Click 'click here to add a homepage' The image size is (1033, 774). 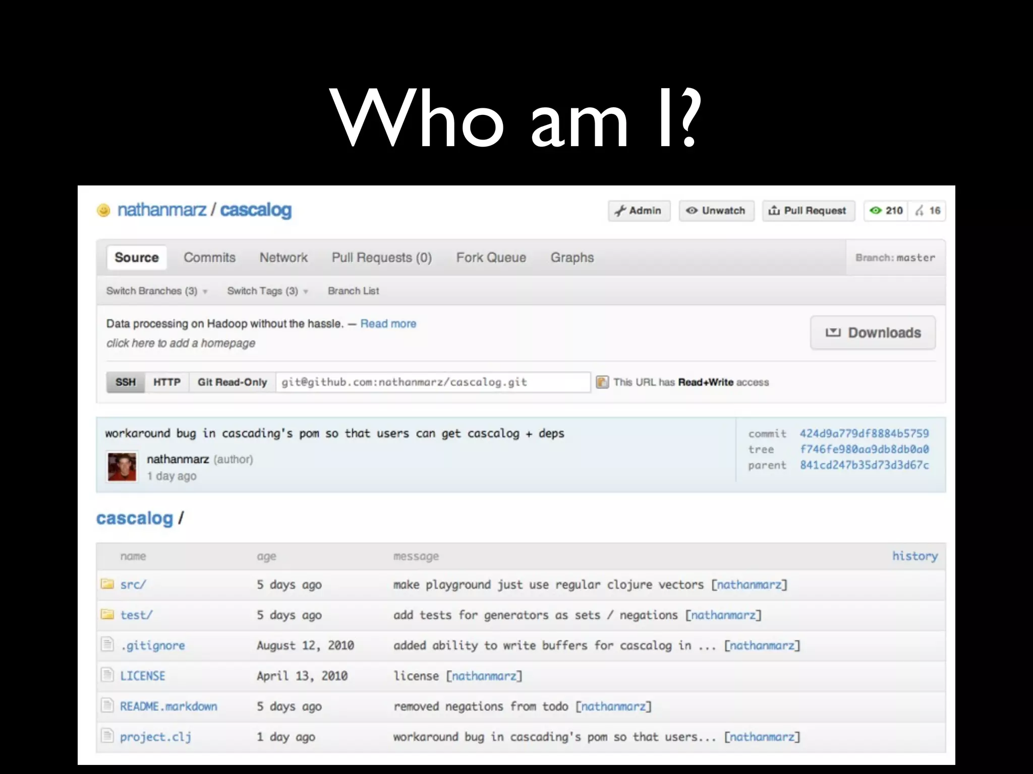tap(181, 343)
